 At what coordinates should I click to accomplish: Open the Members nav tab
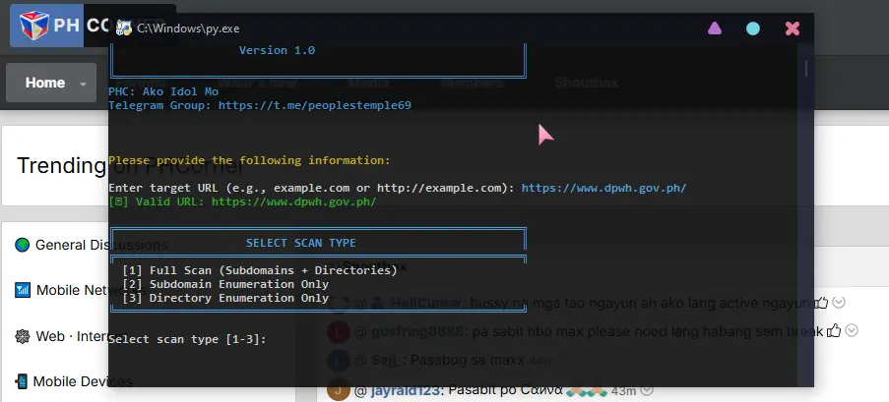pos(472,84)
